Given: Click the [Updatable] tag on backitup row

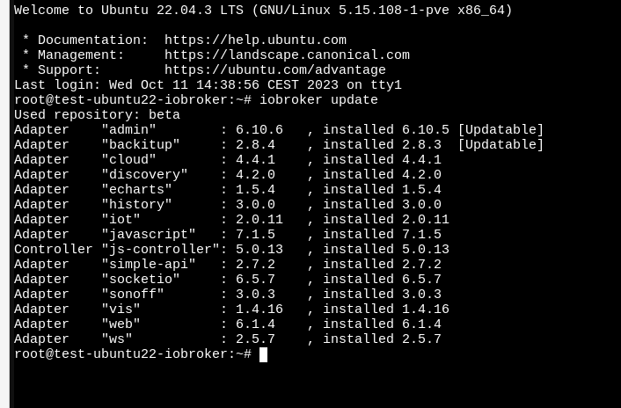Looking at the screenshot, I should pyautogui.click(x=501, y=145).
